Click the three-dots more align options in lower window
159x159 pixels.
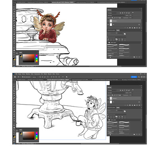click(x=63, y=77)
